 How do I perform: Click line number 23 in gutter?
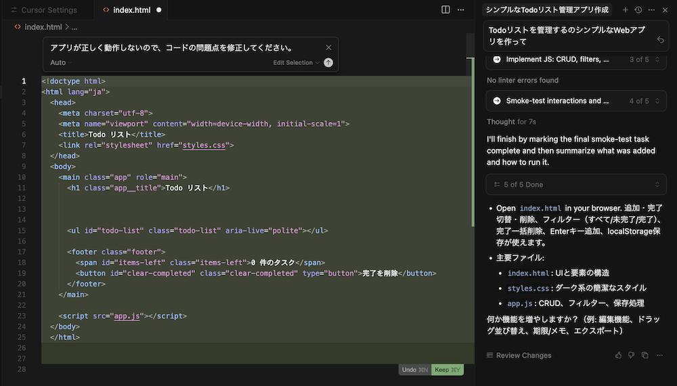click(22, 316)
